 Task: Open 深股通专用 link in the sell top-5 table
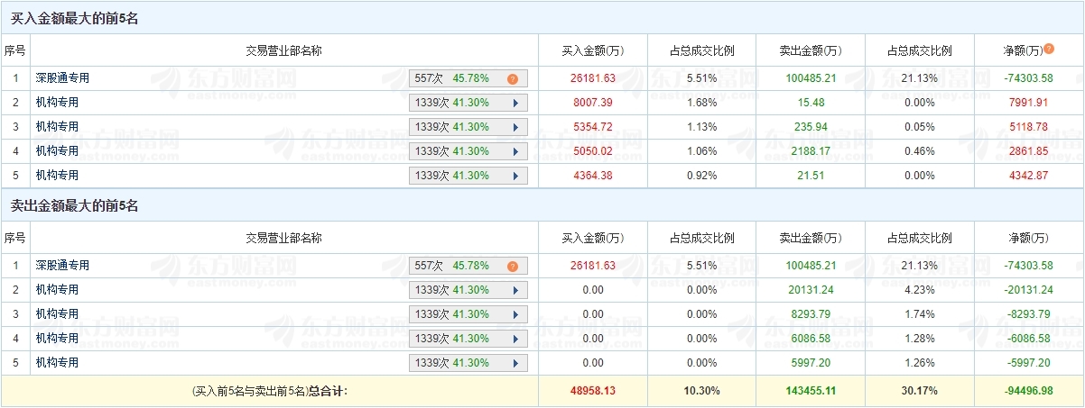point(62,266)
